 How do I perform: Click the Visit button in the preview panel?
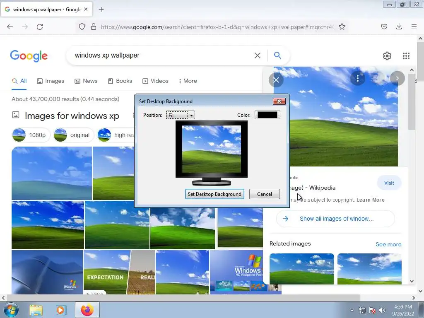coord(389,183)
